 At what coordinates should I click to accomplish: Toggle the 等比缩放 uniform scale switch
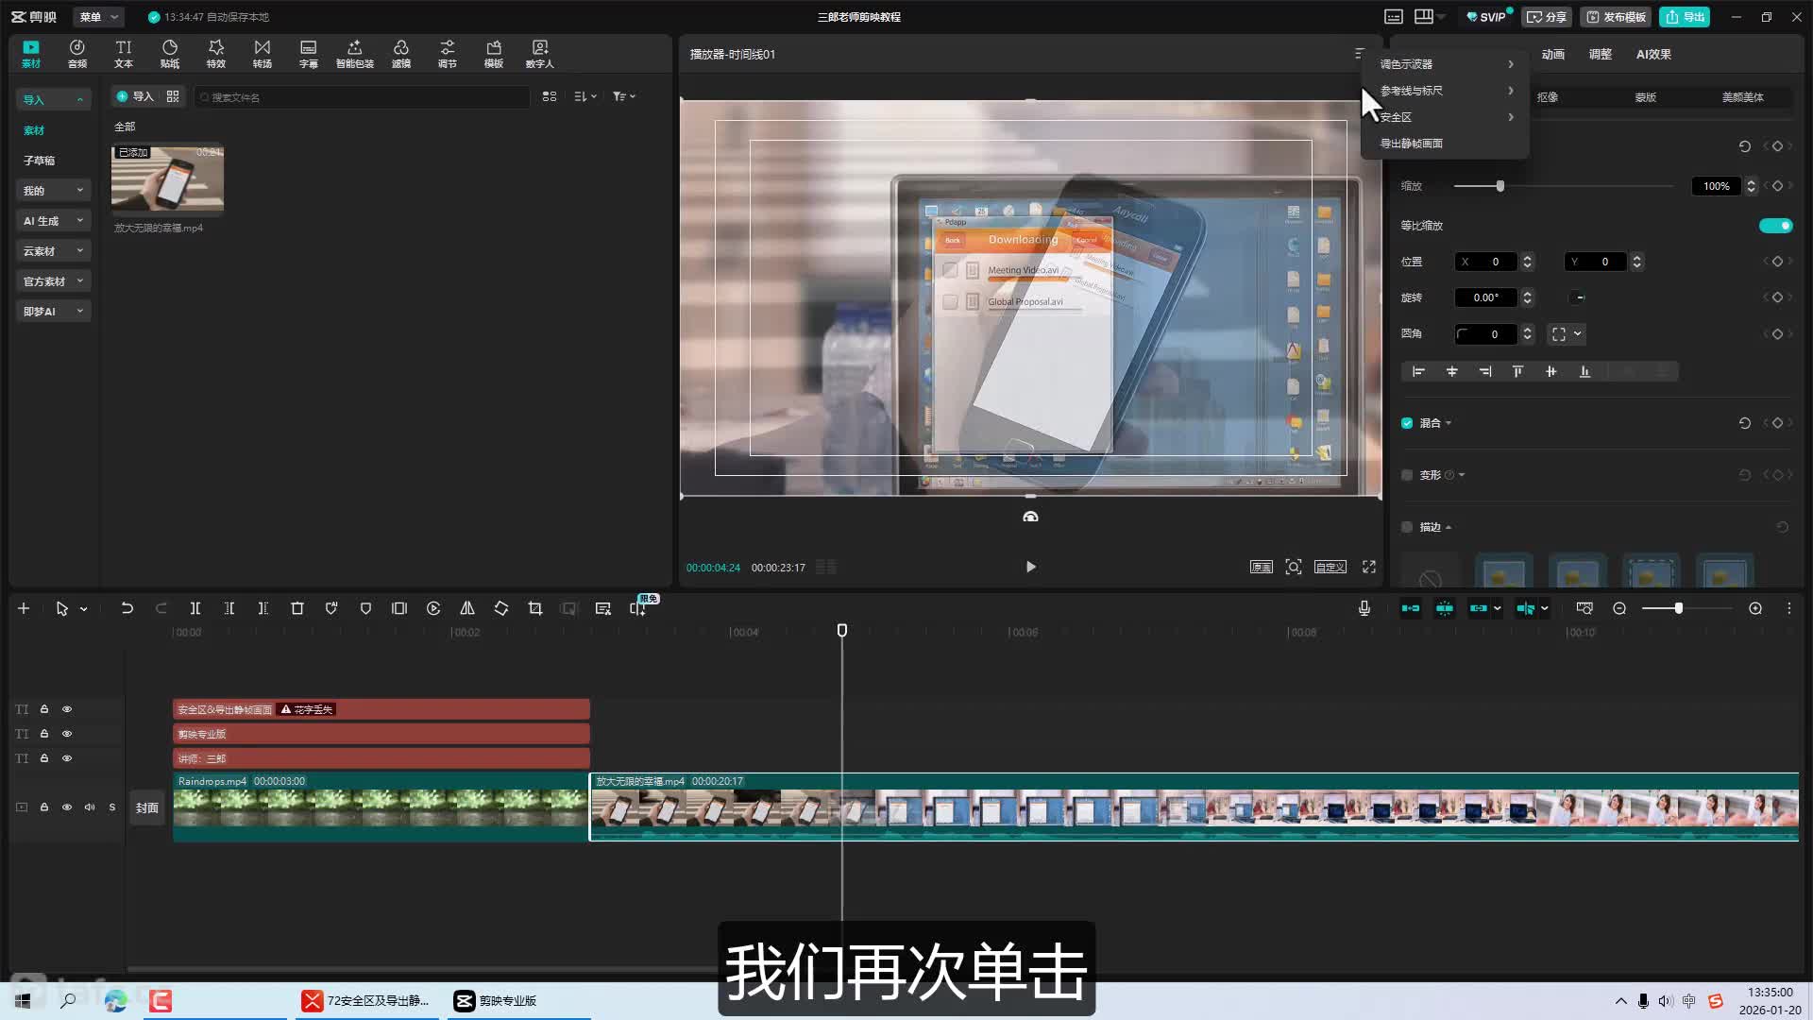click(1775, 226)
